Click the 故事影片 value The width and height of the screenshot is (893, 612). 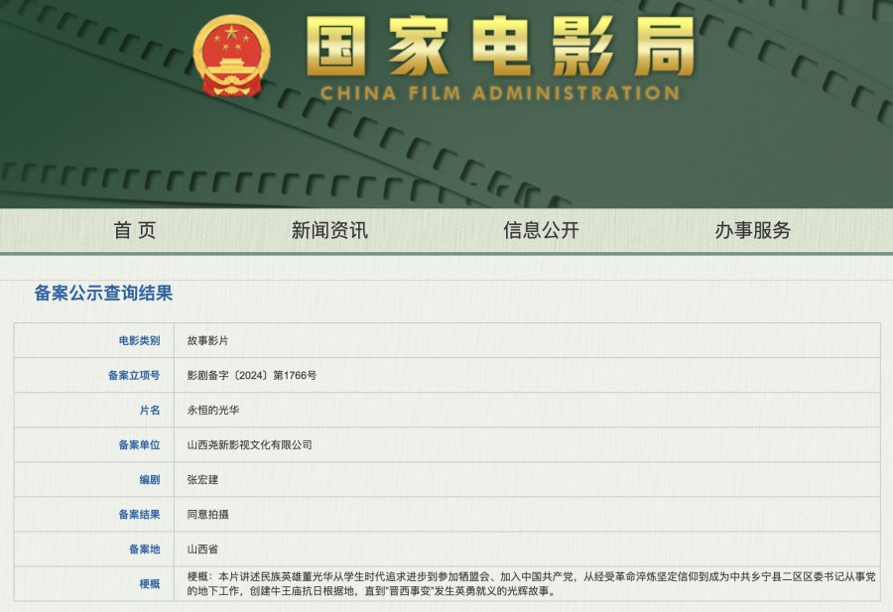click(208, 340)
